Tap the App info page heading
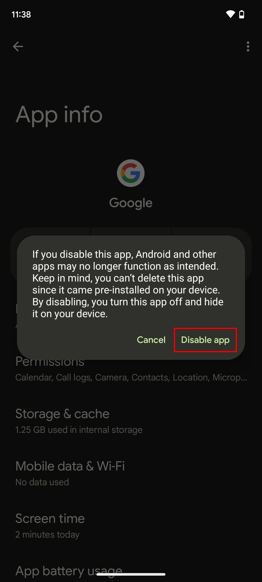 (x=59, y=115)
